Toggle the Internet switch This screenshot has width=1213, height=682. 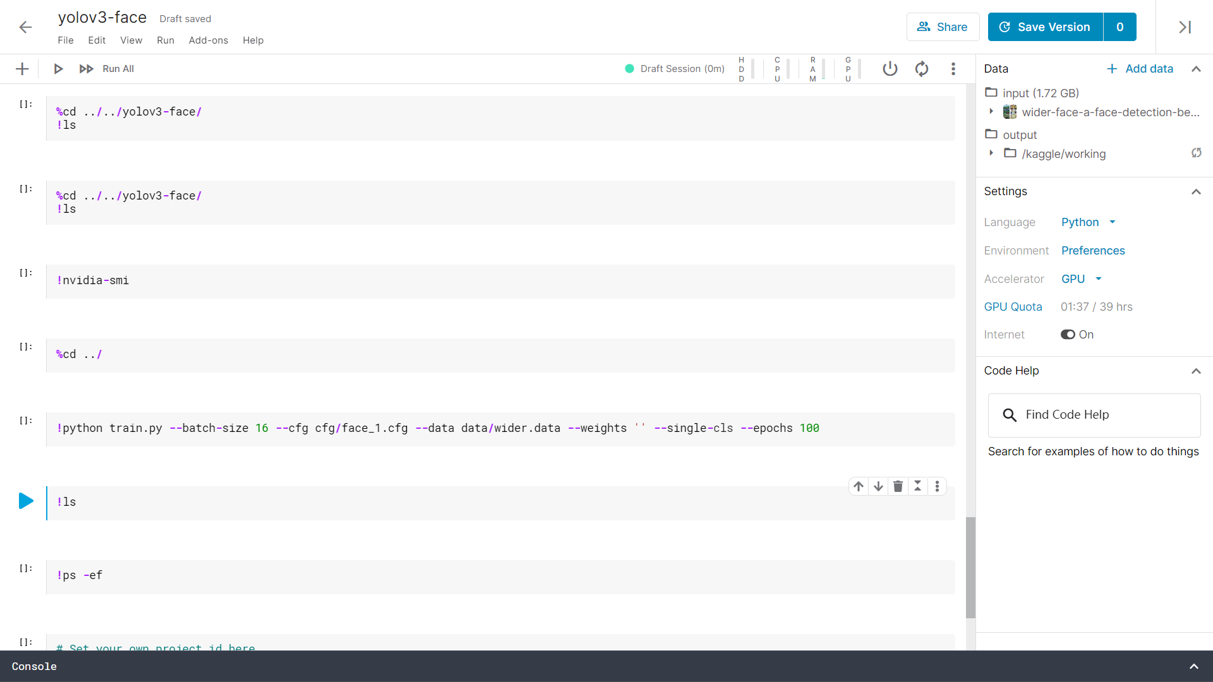click(x=1068, y=335)
